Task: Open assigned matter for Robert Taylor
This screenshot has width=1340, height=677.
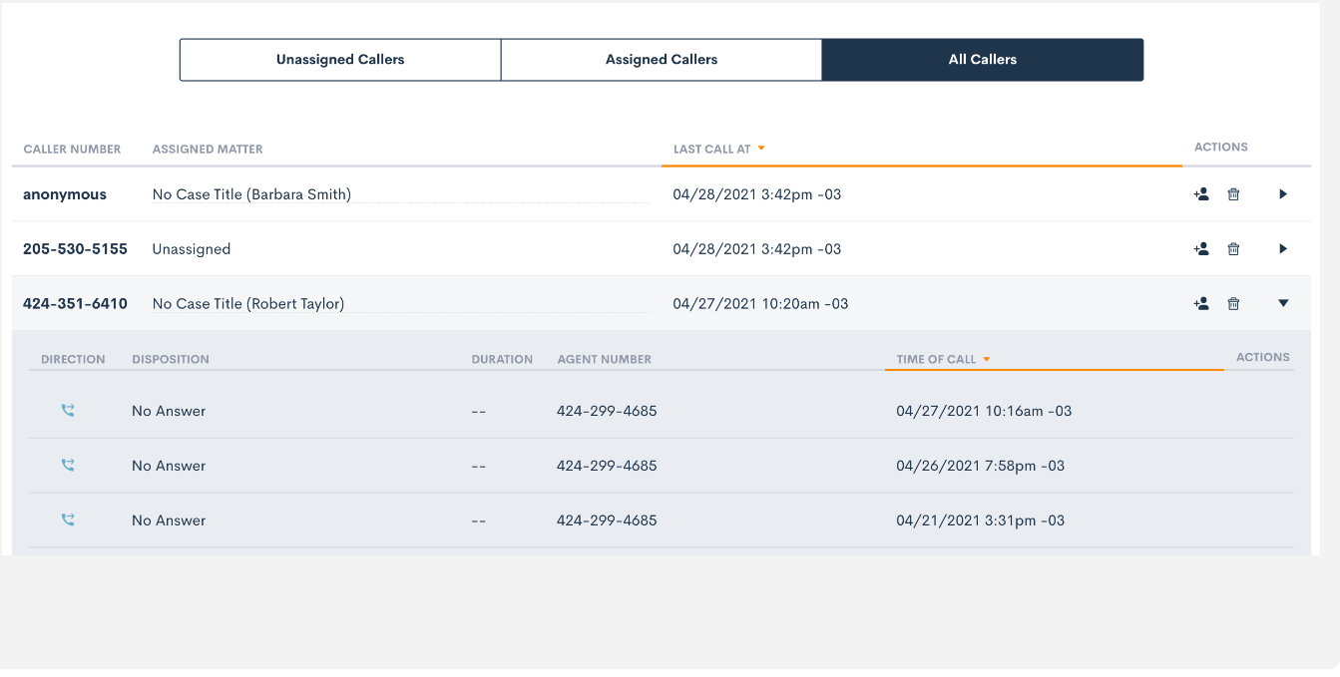Action: 248,304
